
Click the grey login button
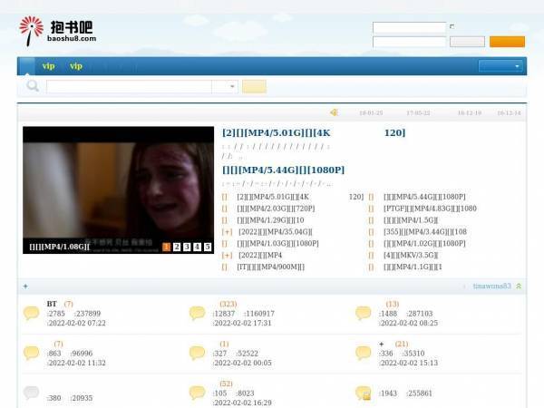coord(467,42)
